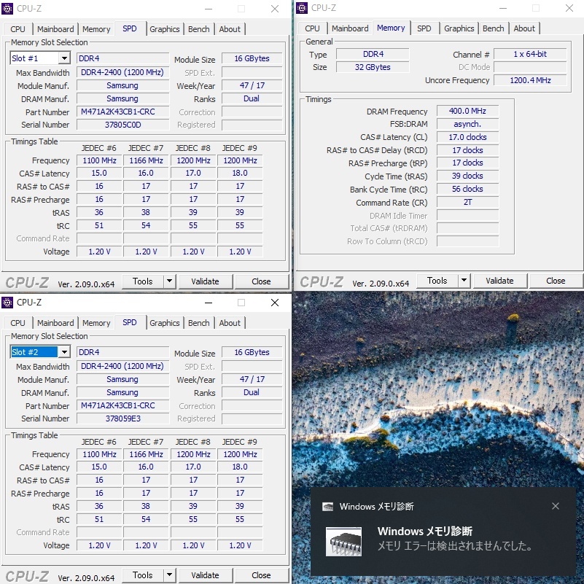This screenshot has width=584, height=584.
Task: Minimize the Memory tab CPU-Z window
Action: 503,8
